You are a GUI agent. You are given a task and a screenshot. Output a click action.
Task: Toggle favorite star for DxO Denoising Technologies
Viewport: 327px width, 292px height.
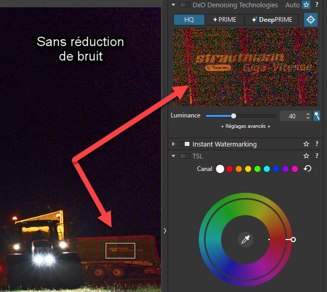point(306,5)
